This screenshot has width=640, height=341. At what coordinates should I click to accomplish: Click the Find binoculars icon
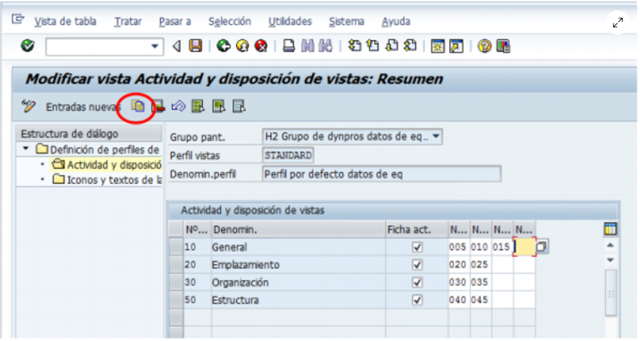point(307,46)
